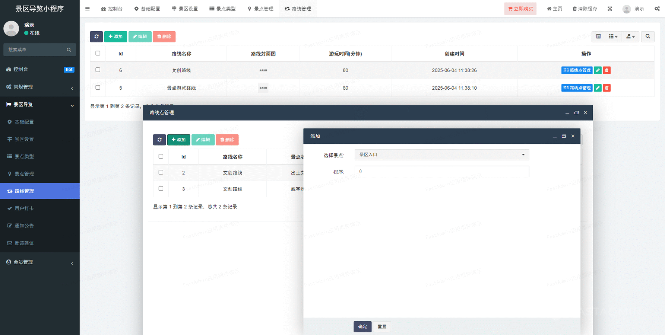Viewport: 665px width, 335px height.
Task: Click the red delete icon for route 5
Action: click(x=607, y=88)
